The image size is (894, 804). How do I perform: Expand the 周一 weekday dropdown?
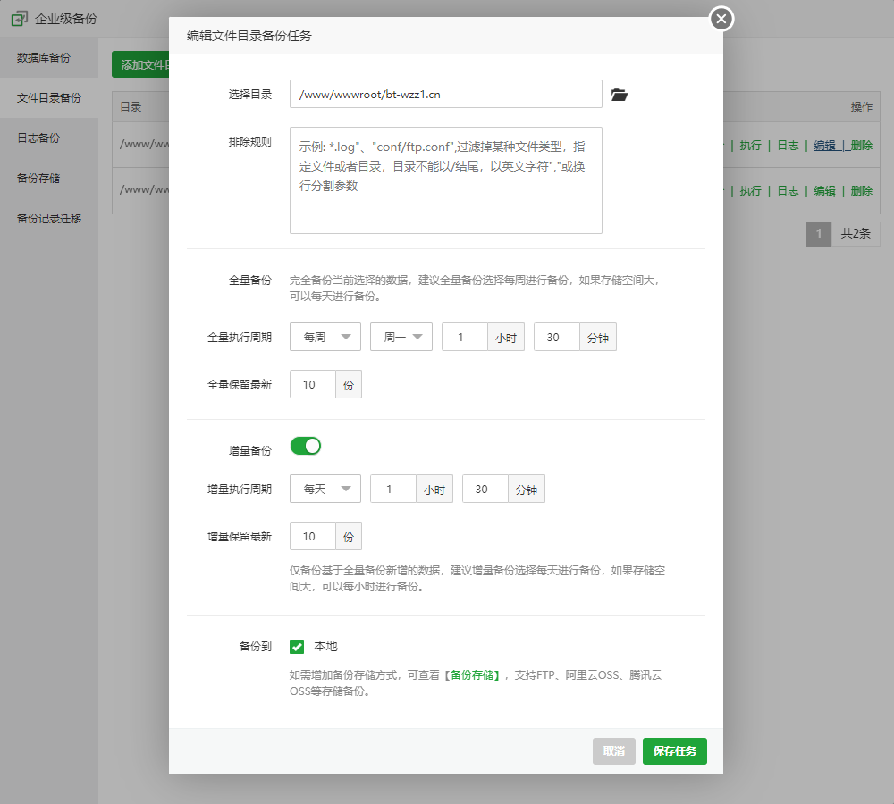(x=401, y=338)
